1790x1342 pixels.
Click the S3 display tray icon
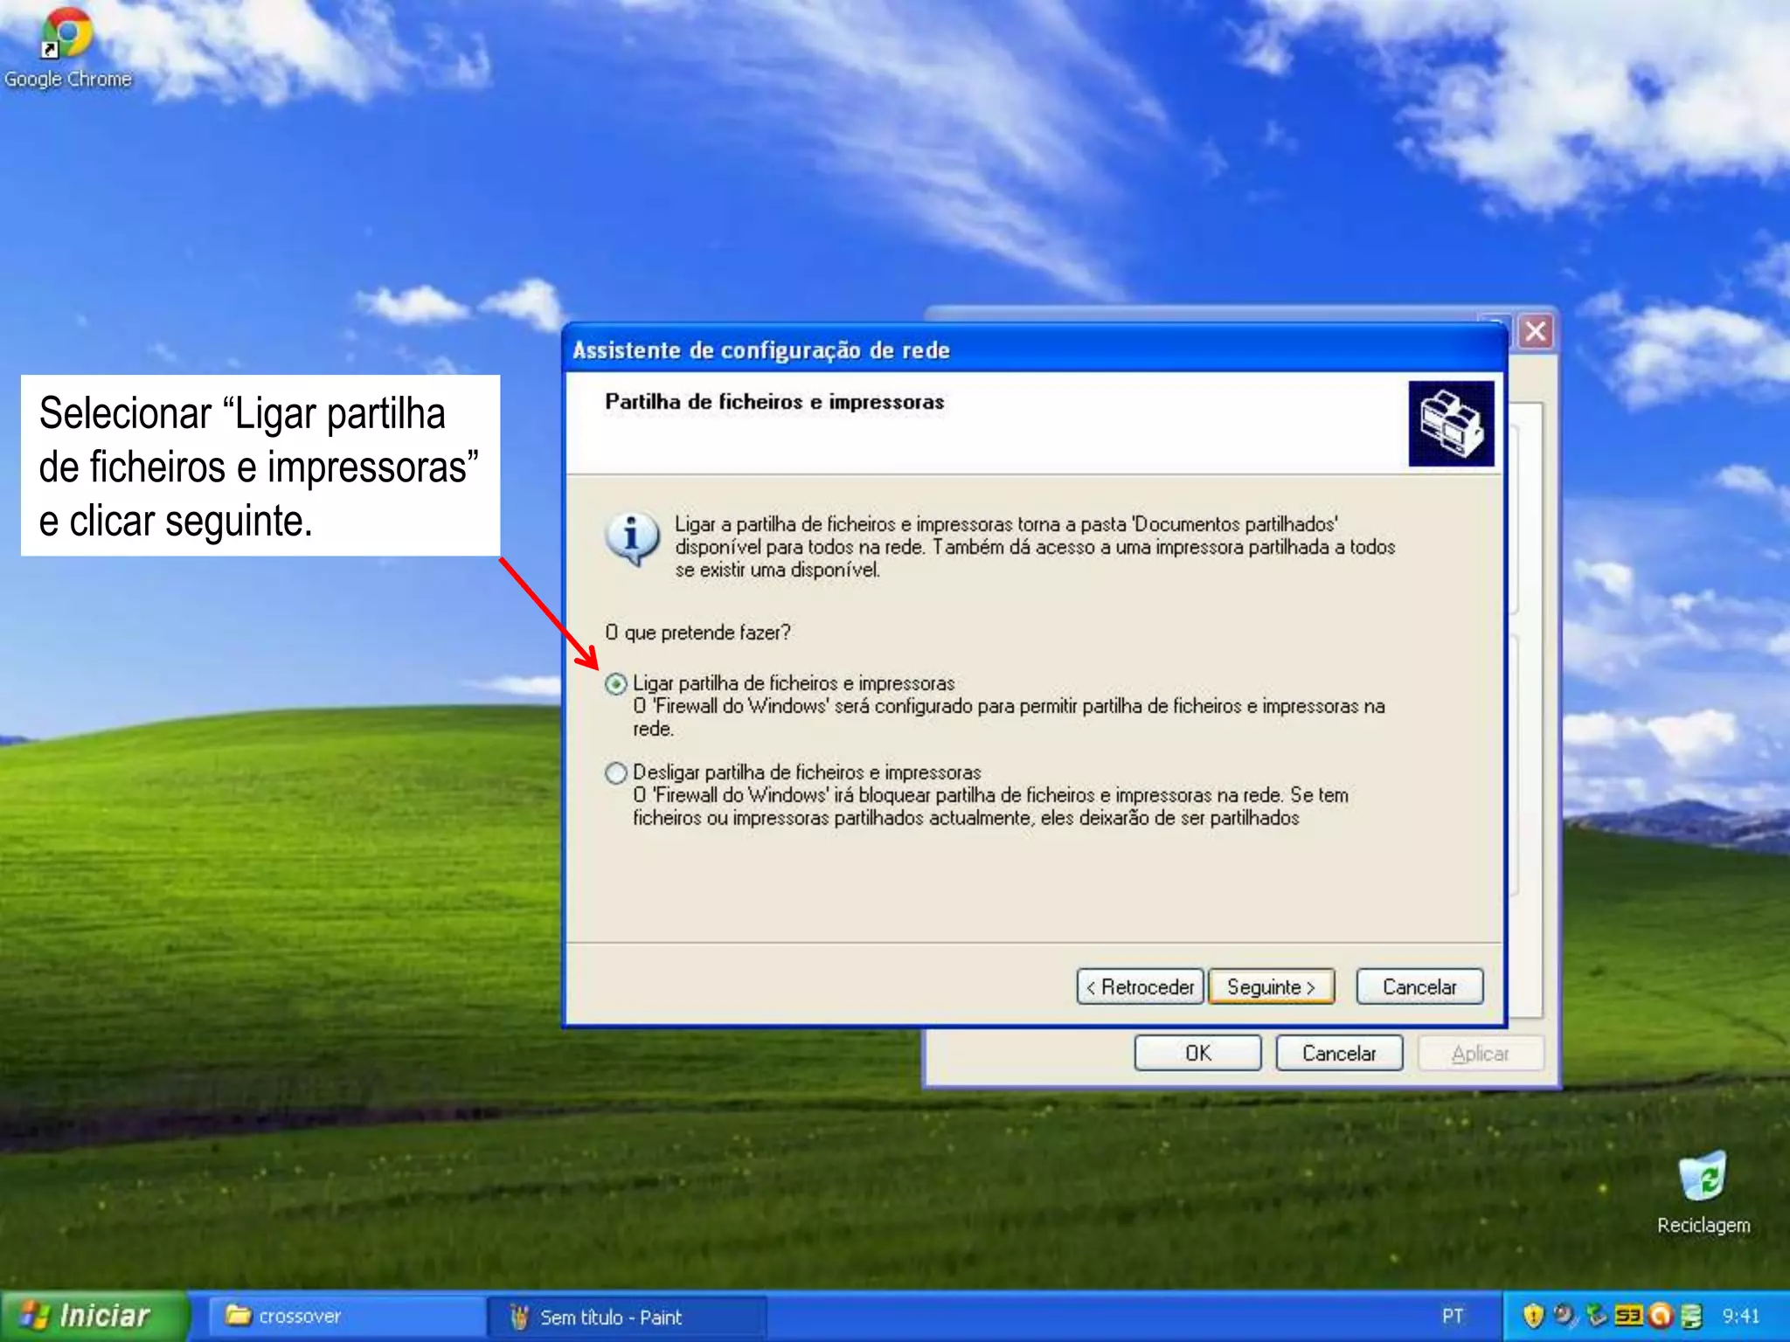tap(1628, 1316)
